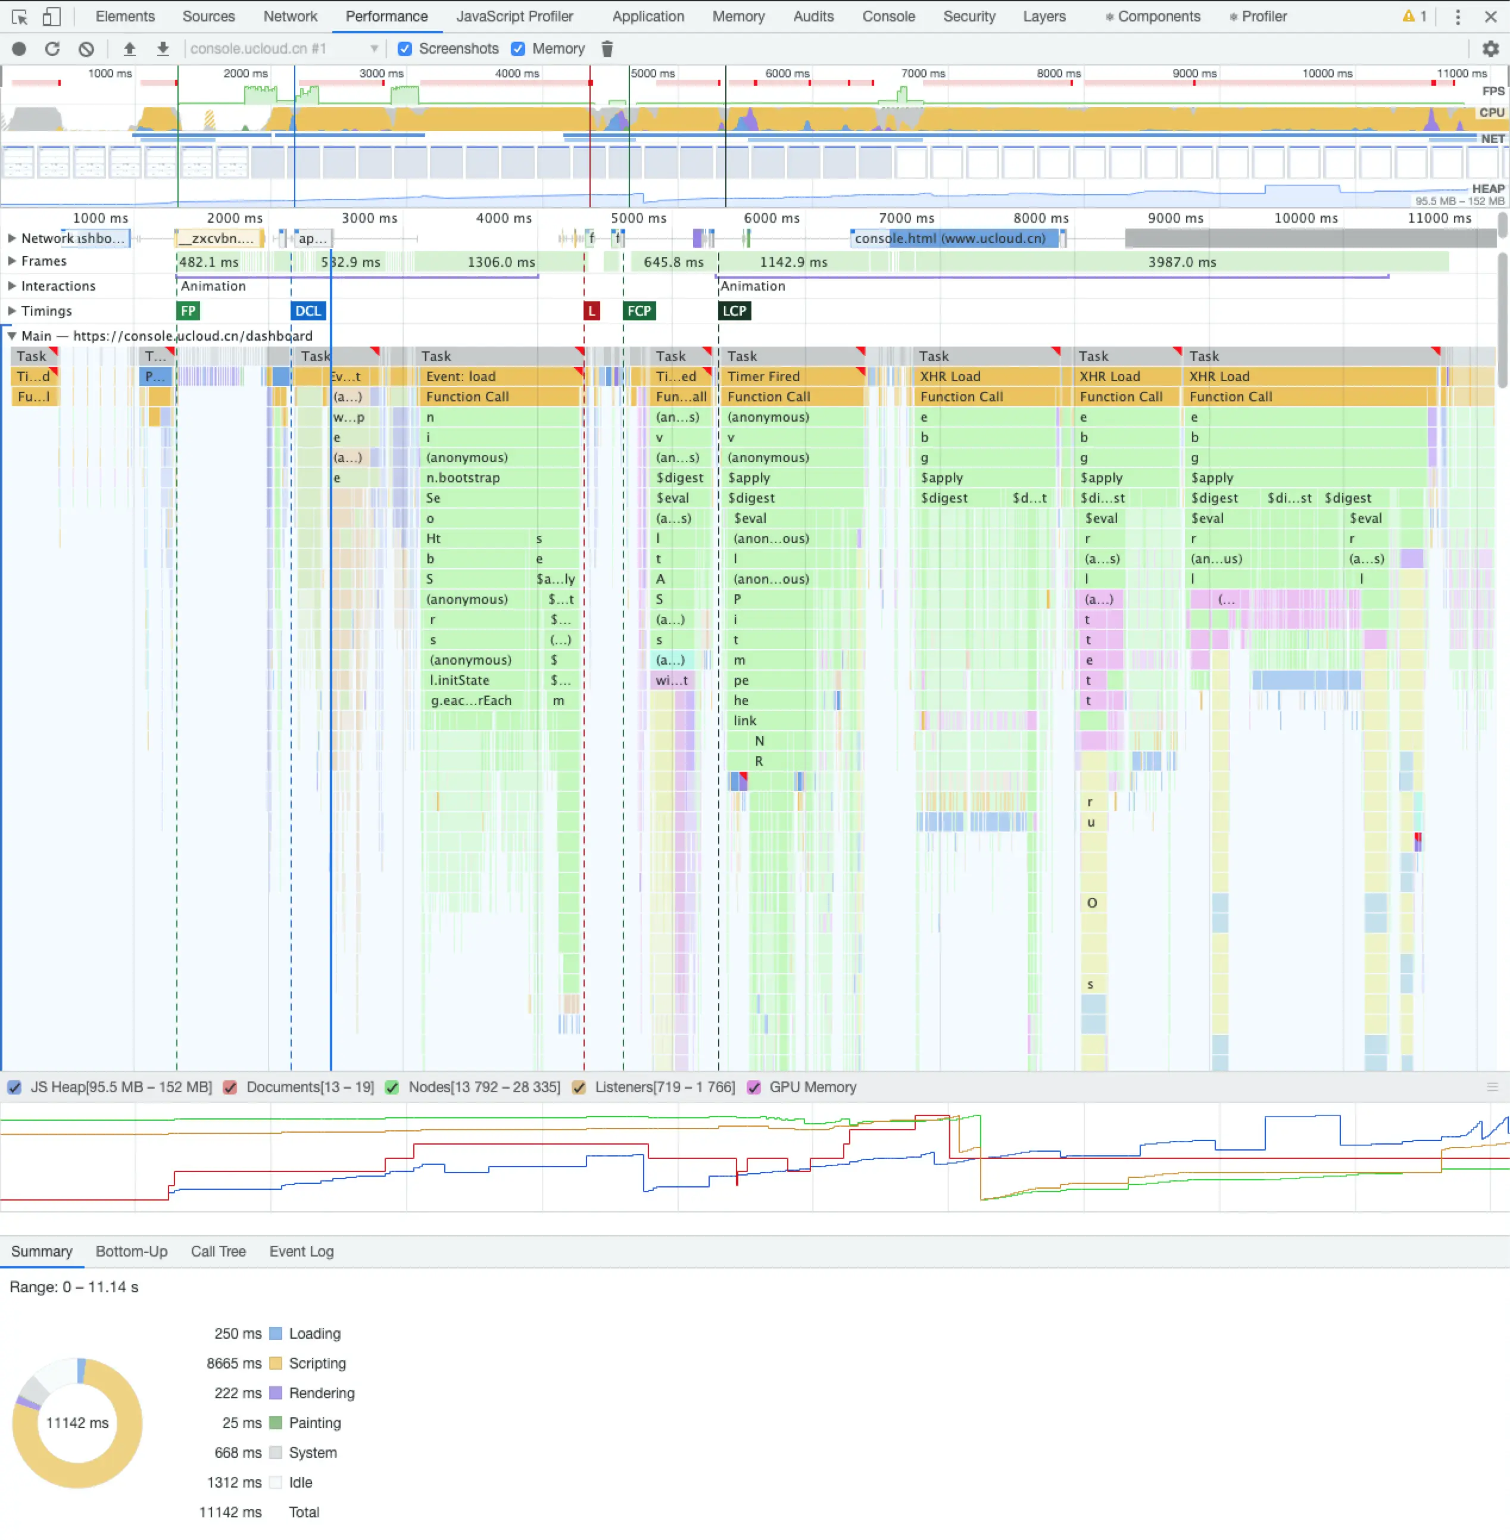Uncheck the GPU Memory checkbox
Image resolution: width=1510 pixels, height=1540 pixels.
(753, 1087)
